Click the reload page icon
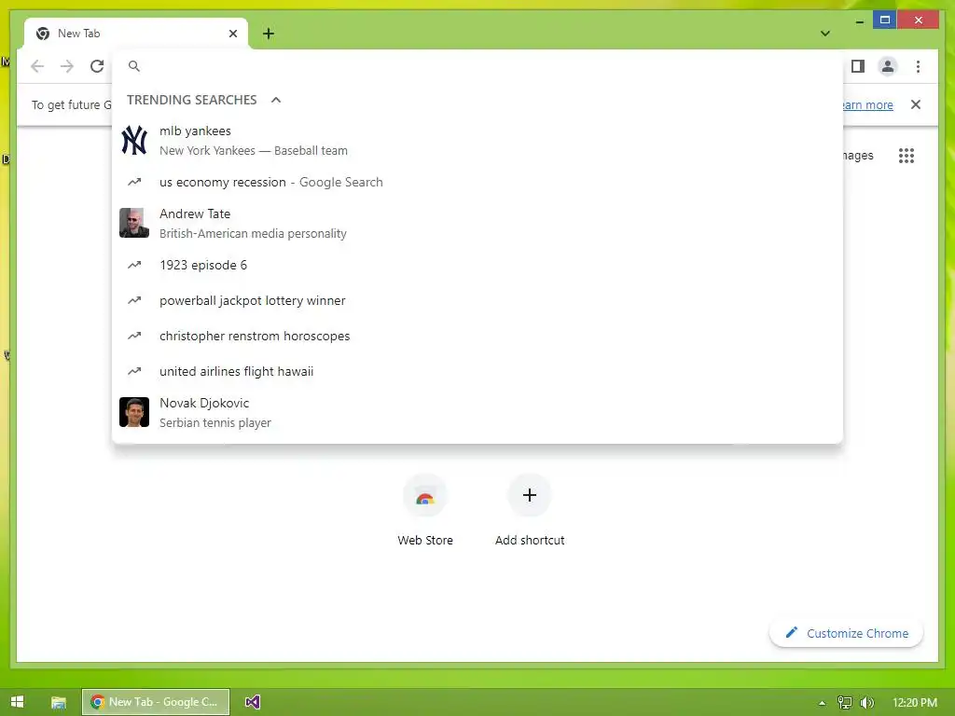The height and width of the screenshot is (716, 955). [97, 66]
